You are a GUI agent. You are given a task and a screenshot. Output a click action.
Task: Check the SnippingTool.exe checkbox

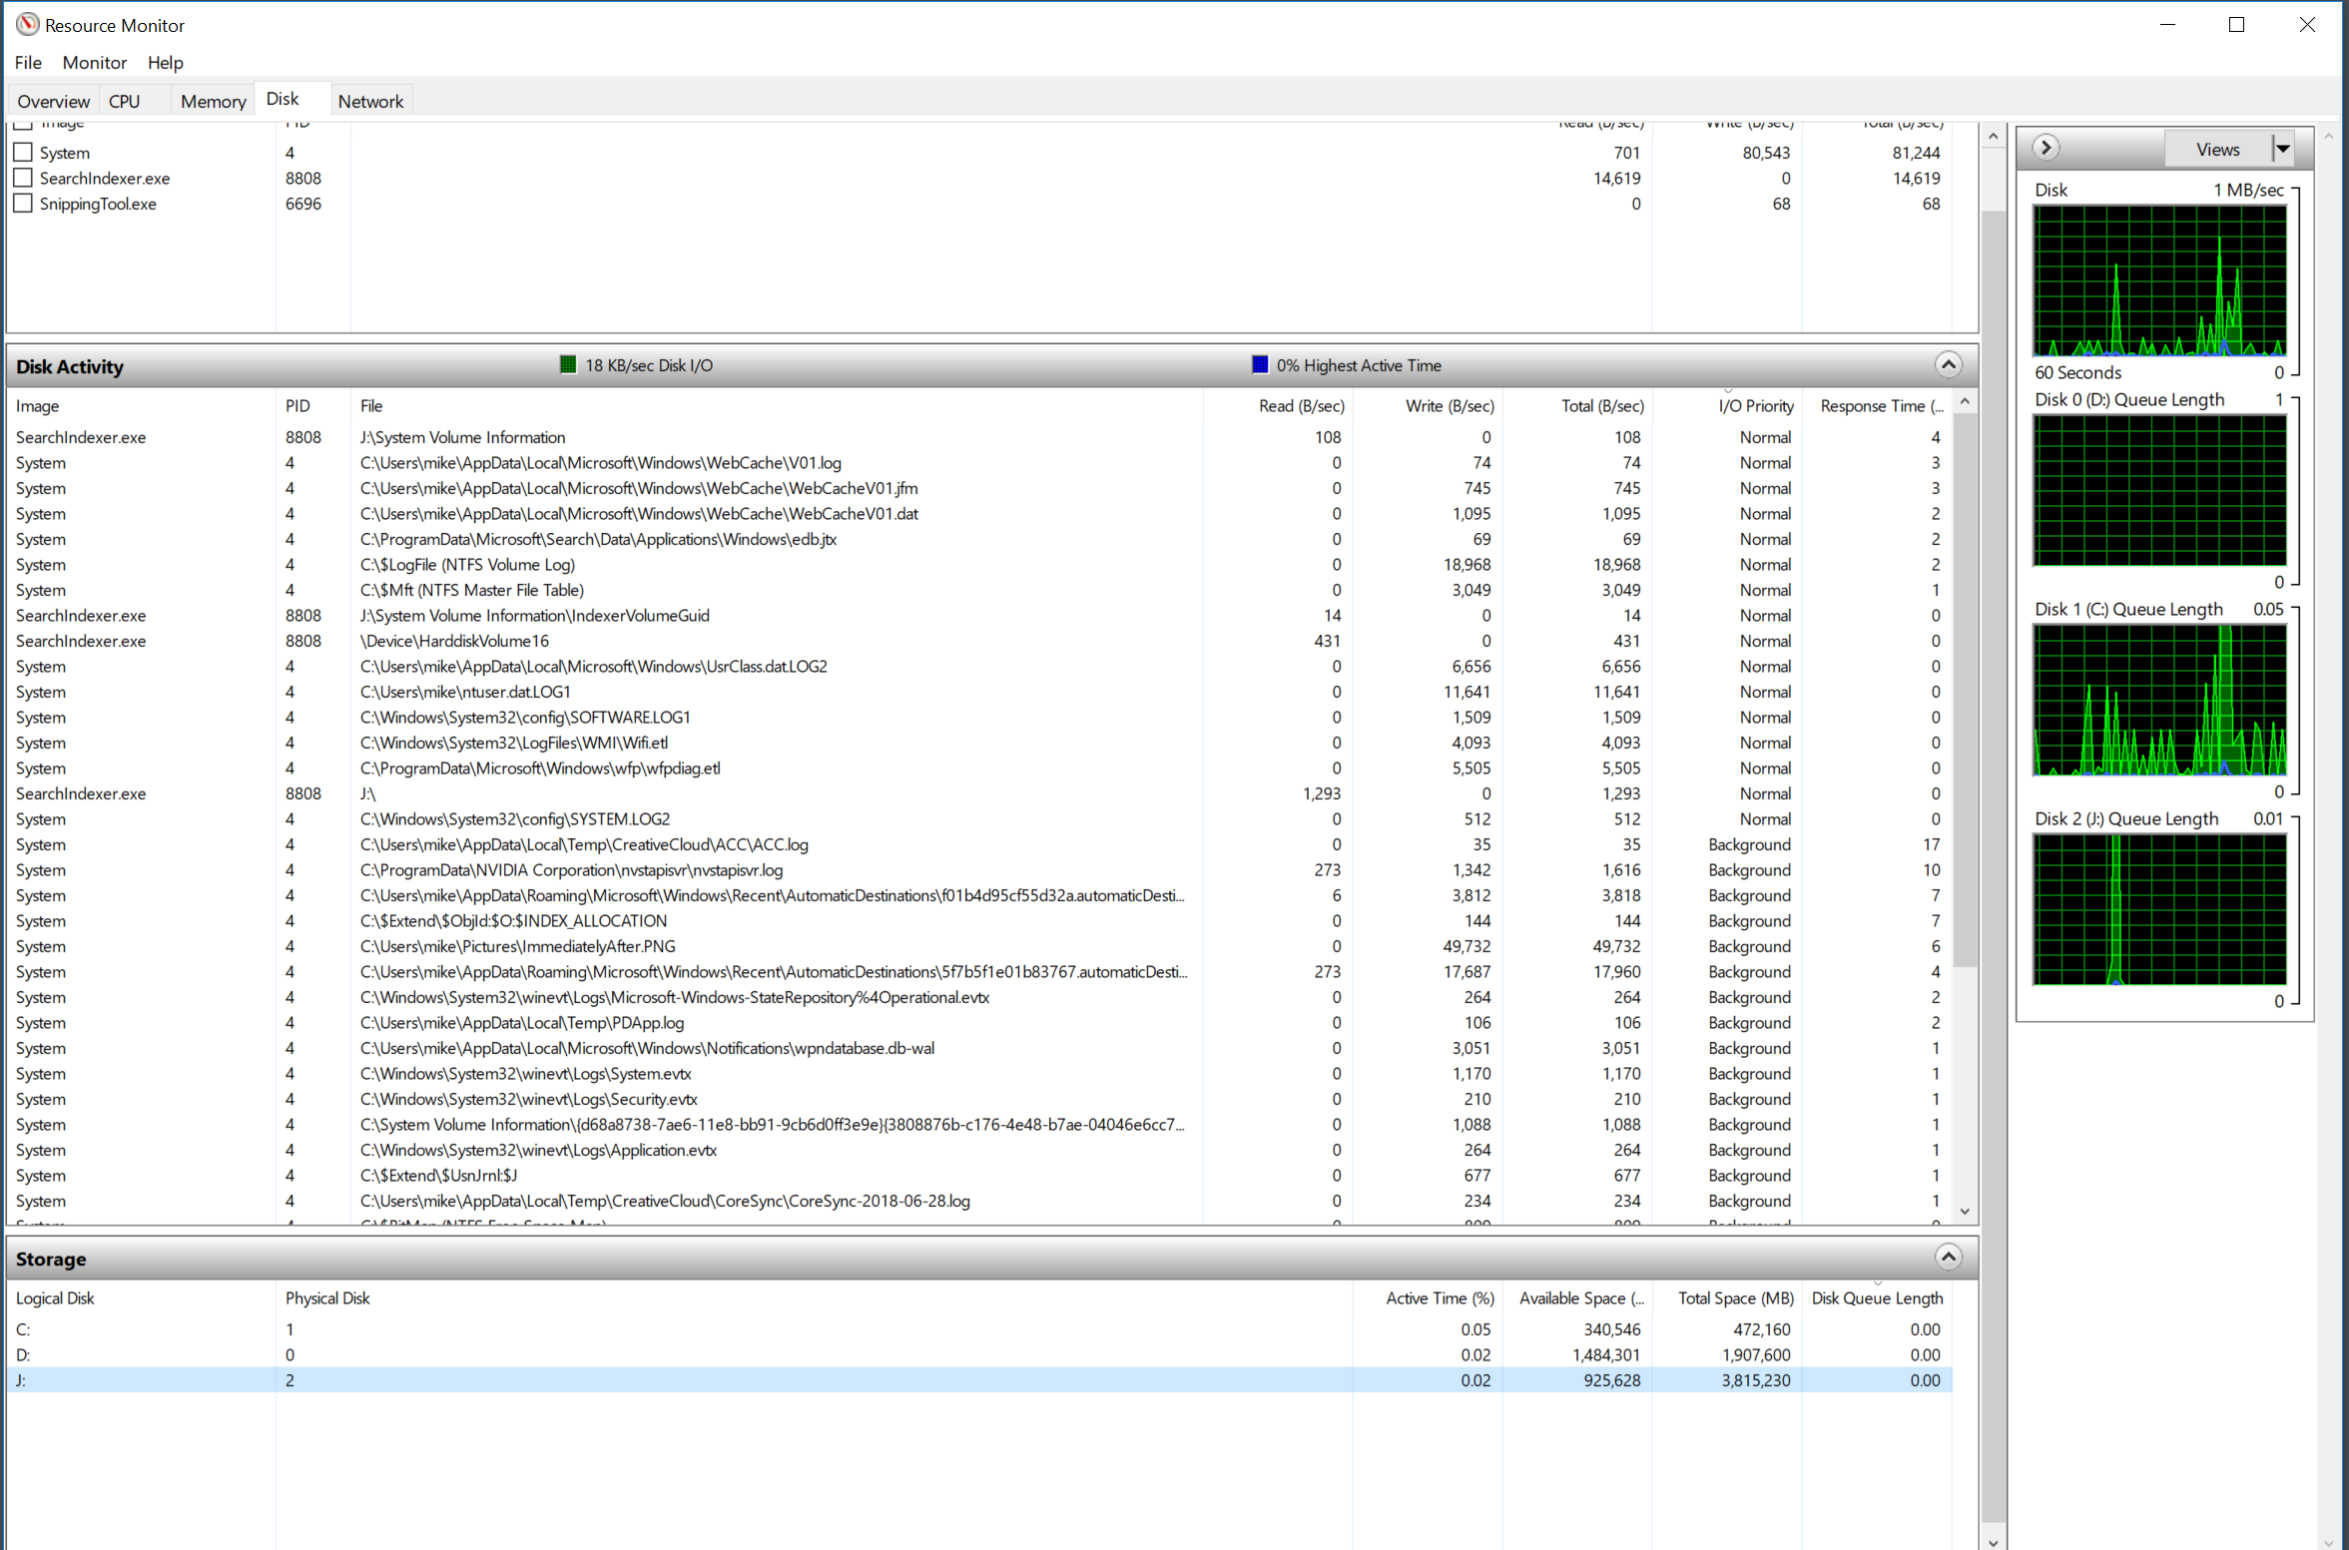[23, 204]
